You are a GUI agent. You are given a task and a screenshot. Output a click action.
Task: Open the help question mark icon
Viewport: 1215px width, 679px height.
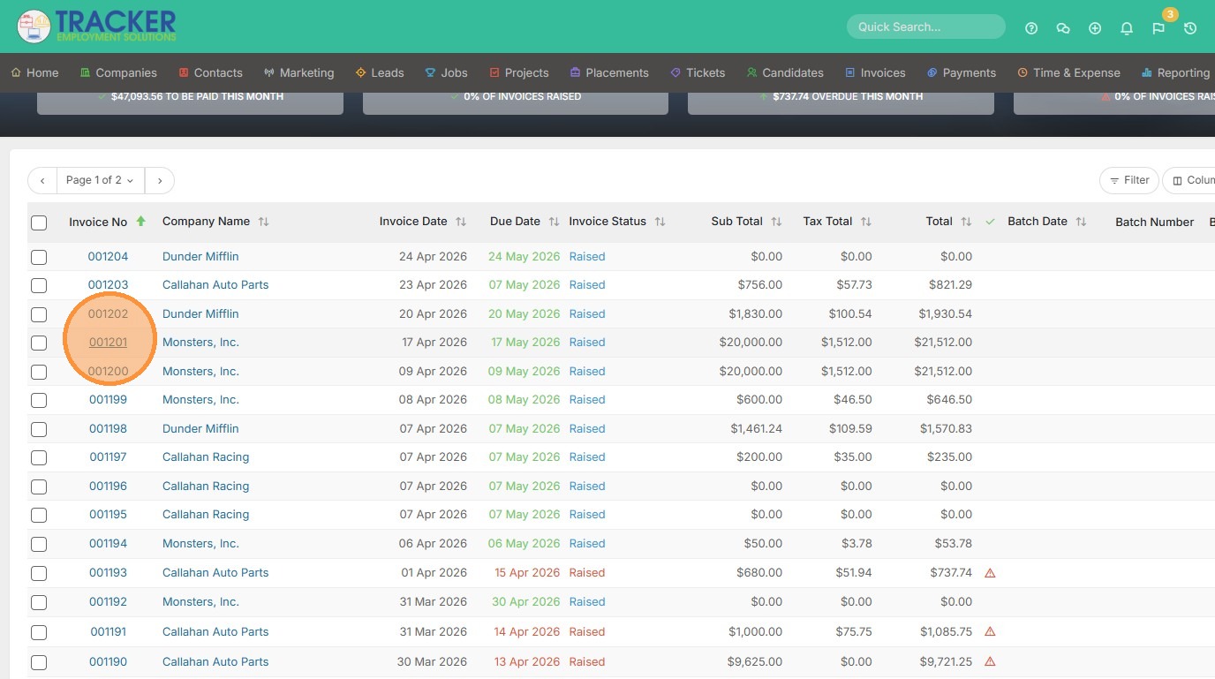(1031, 28)
